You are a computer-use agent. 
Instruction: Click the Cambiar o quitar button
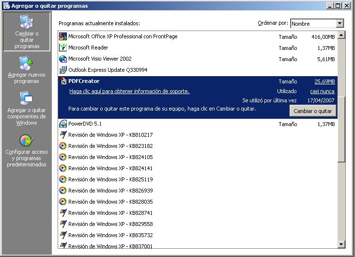click(x=313, y=111)
